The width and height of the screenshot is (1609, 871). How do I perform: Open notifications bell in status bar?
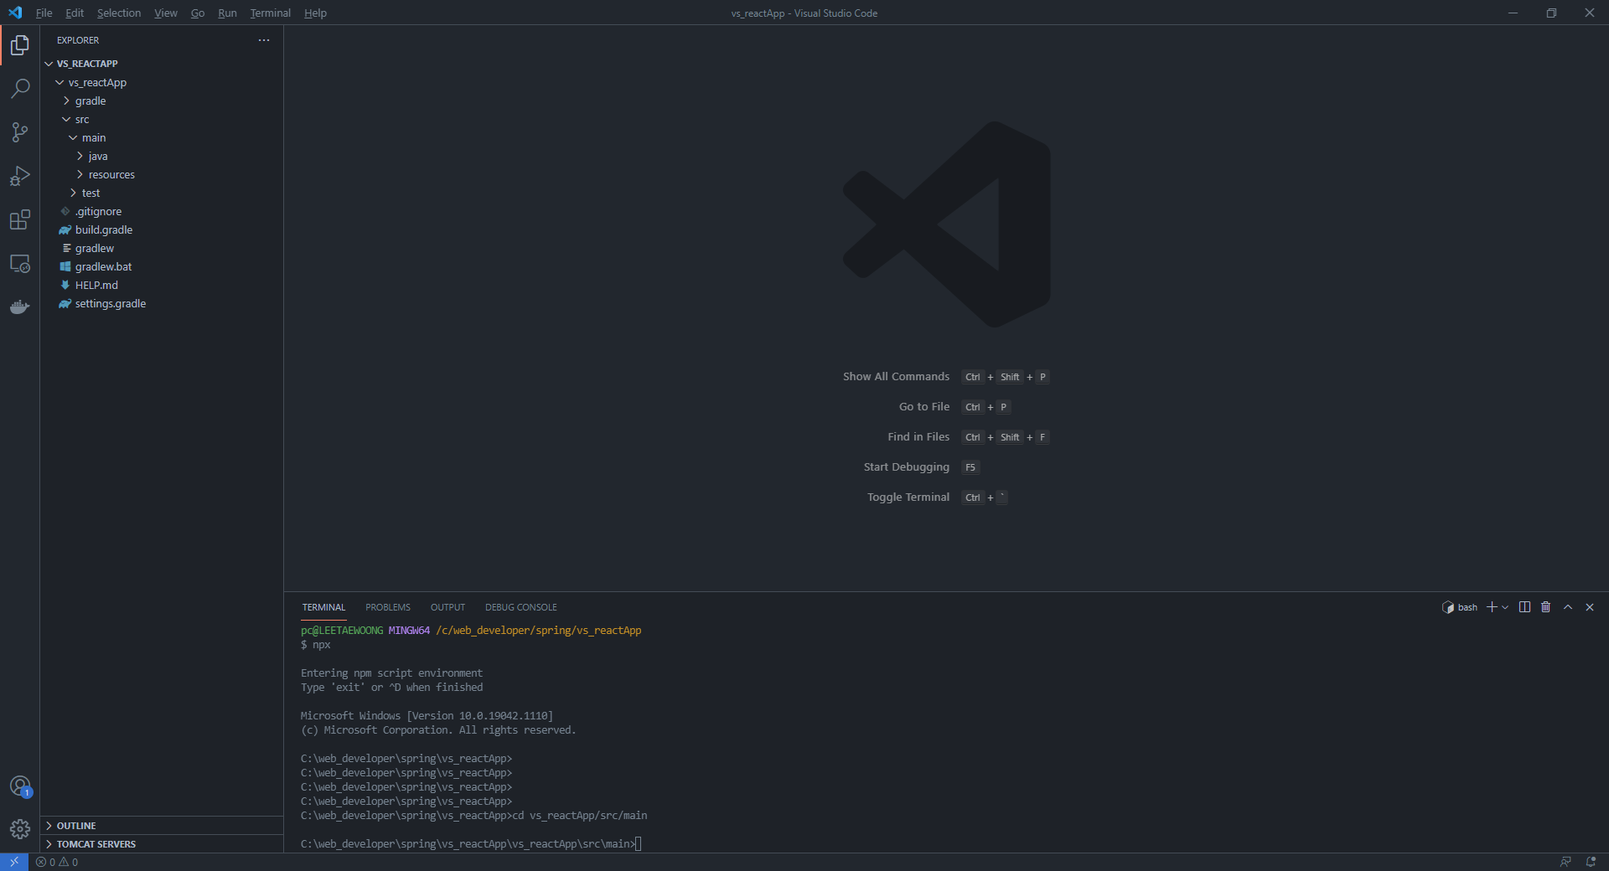pyautogui.click(x=1591, y=862)
